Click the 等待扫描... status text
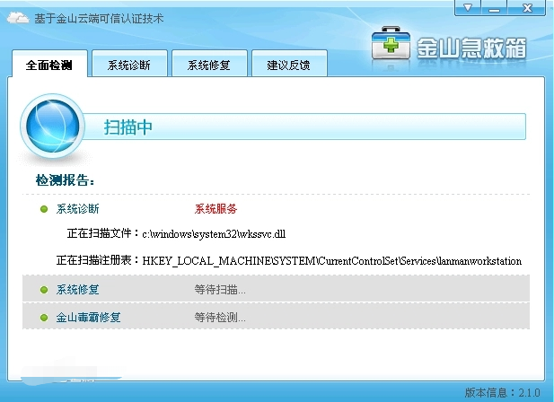 [220, 290]
